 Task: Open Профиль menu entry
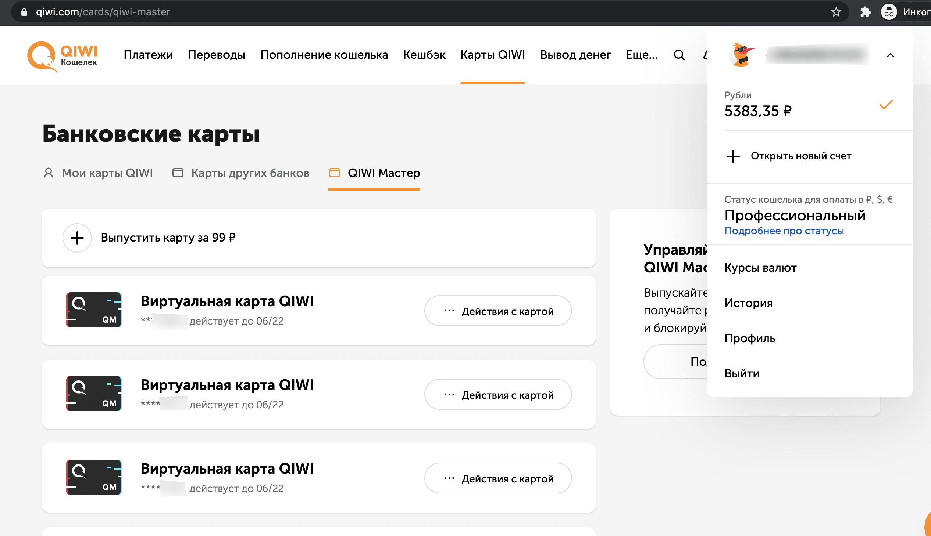pos(750,338)
